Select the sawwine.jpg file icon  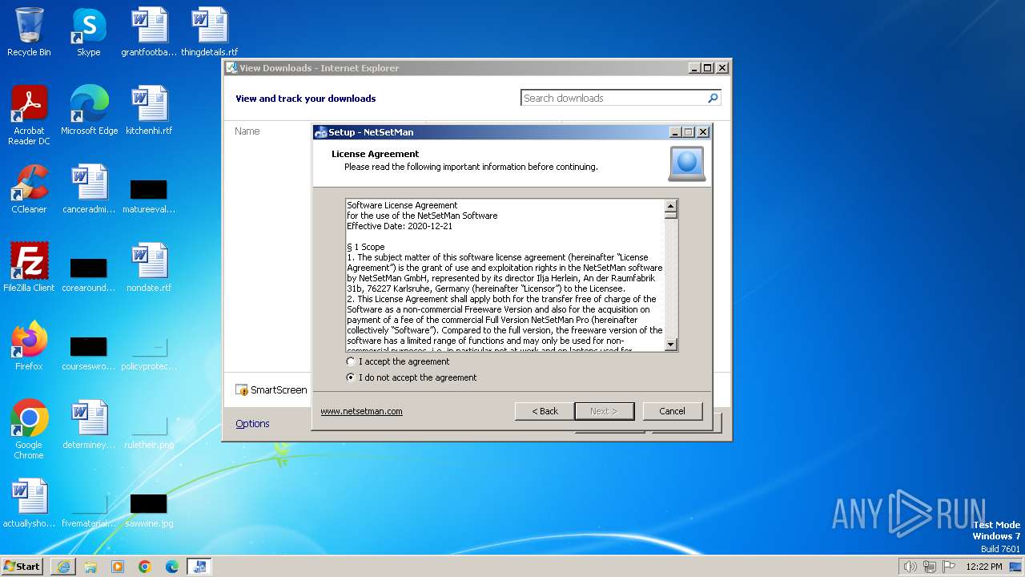coord(149,510)
